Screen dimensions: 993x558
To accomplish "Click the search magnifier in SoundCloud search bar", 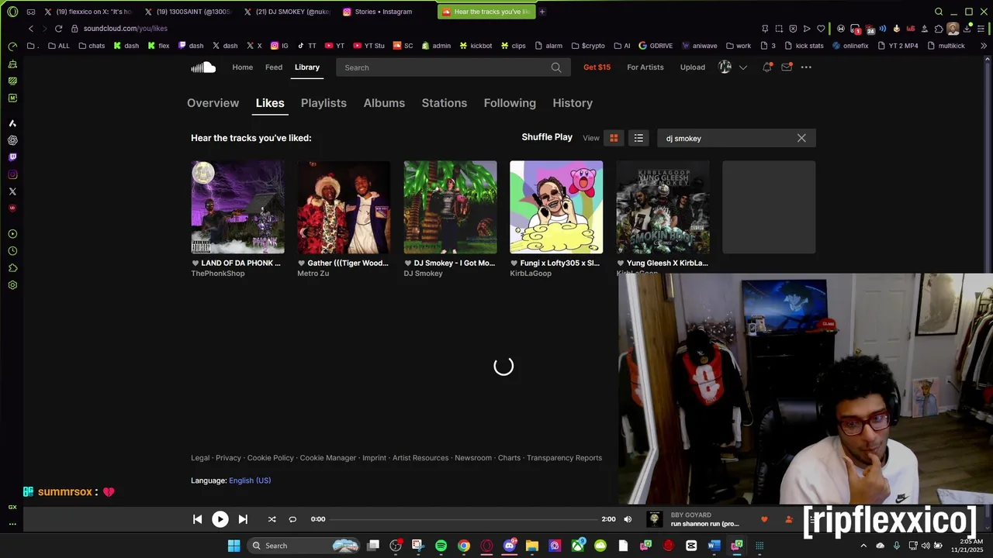I will pos(556,67).
